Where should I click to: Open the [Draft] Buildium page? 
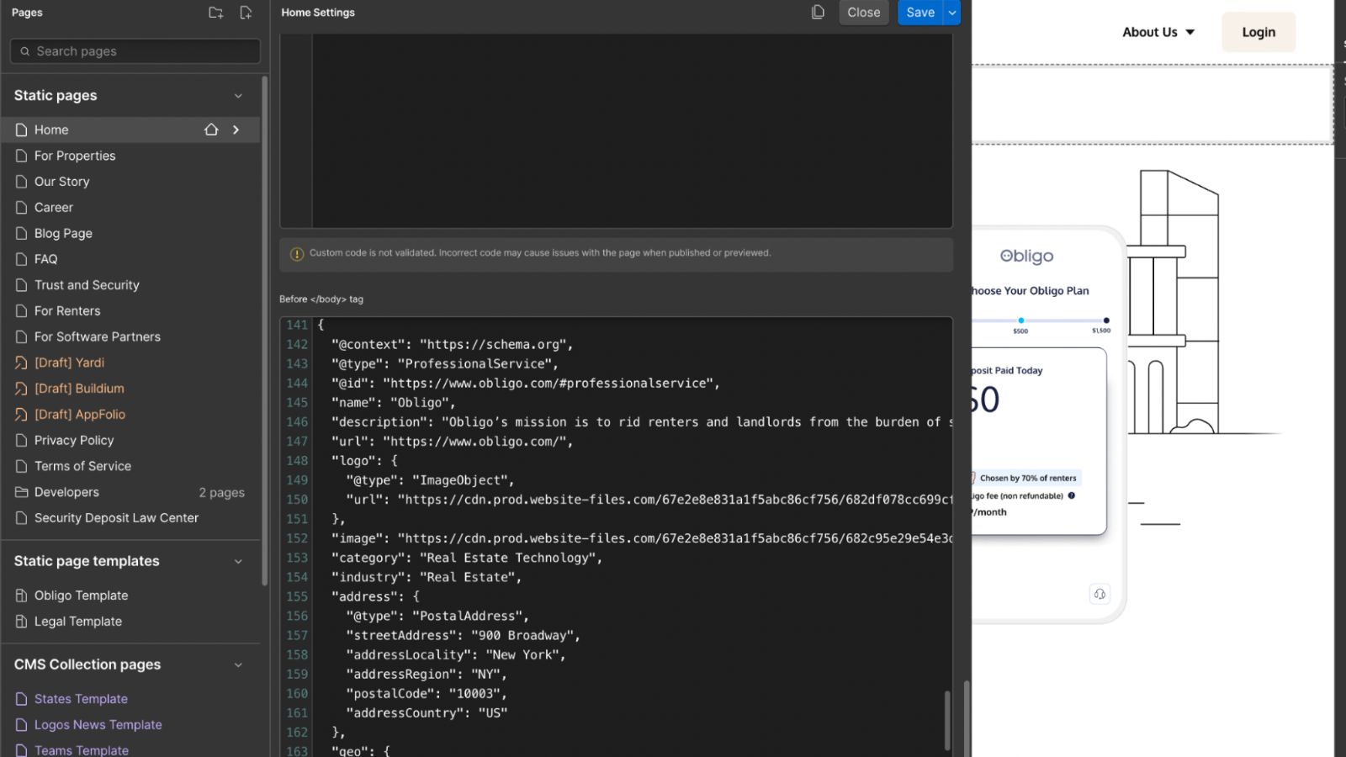(130, 389)
